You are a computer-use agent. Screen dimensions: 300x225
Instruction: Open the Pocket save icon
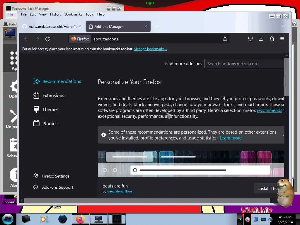click(x=250, y=39)
